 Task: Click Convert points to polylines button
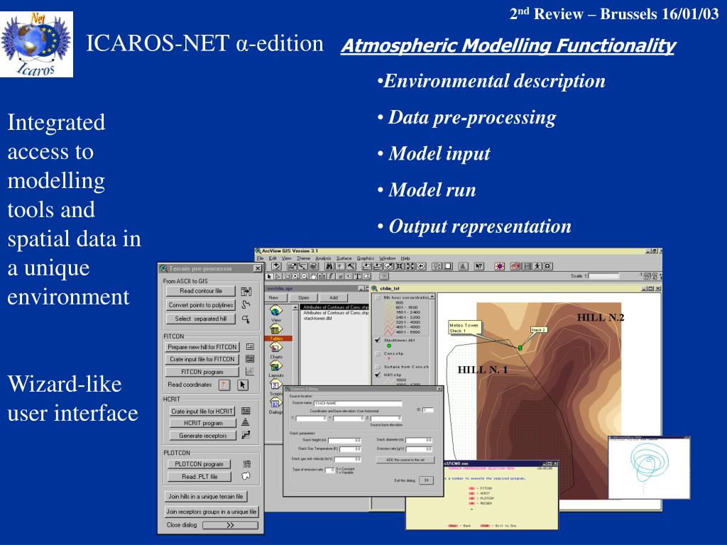coord(201,305)
